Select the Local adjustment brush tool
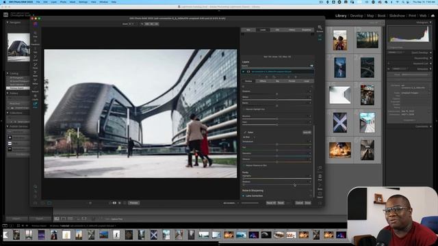Image resolution: width=438 pixels, height=246 pixels. click(x=35, y=57)
